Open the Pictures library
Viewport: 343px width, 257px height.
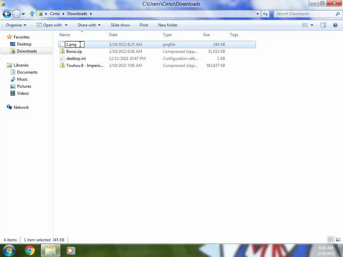click(24, 86)
